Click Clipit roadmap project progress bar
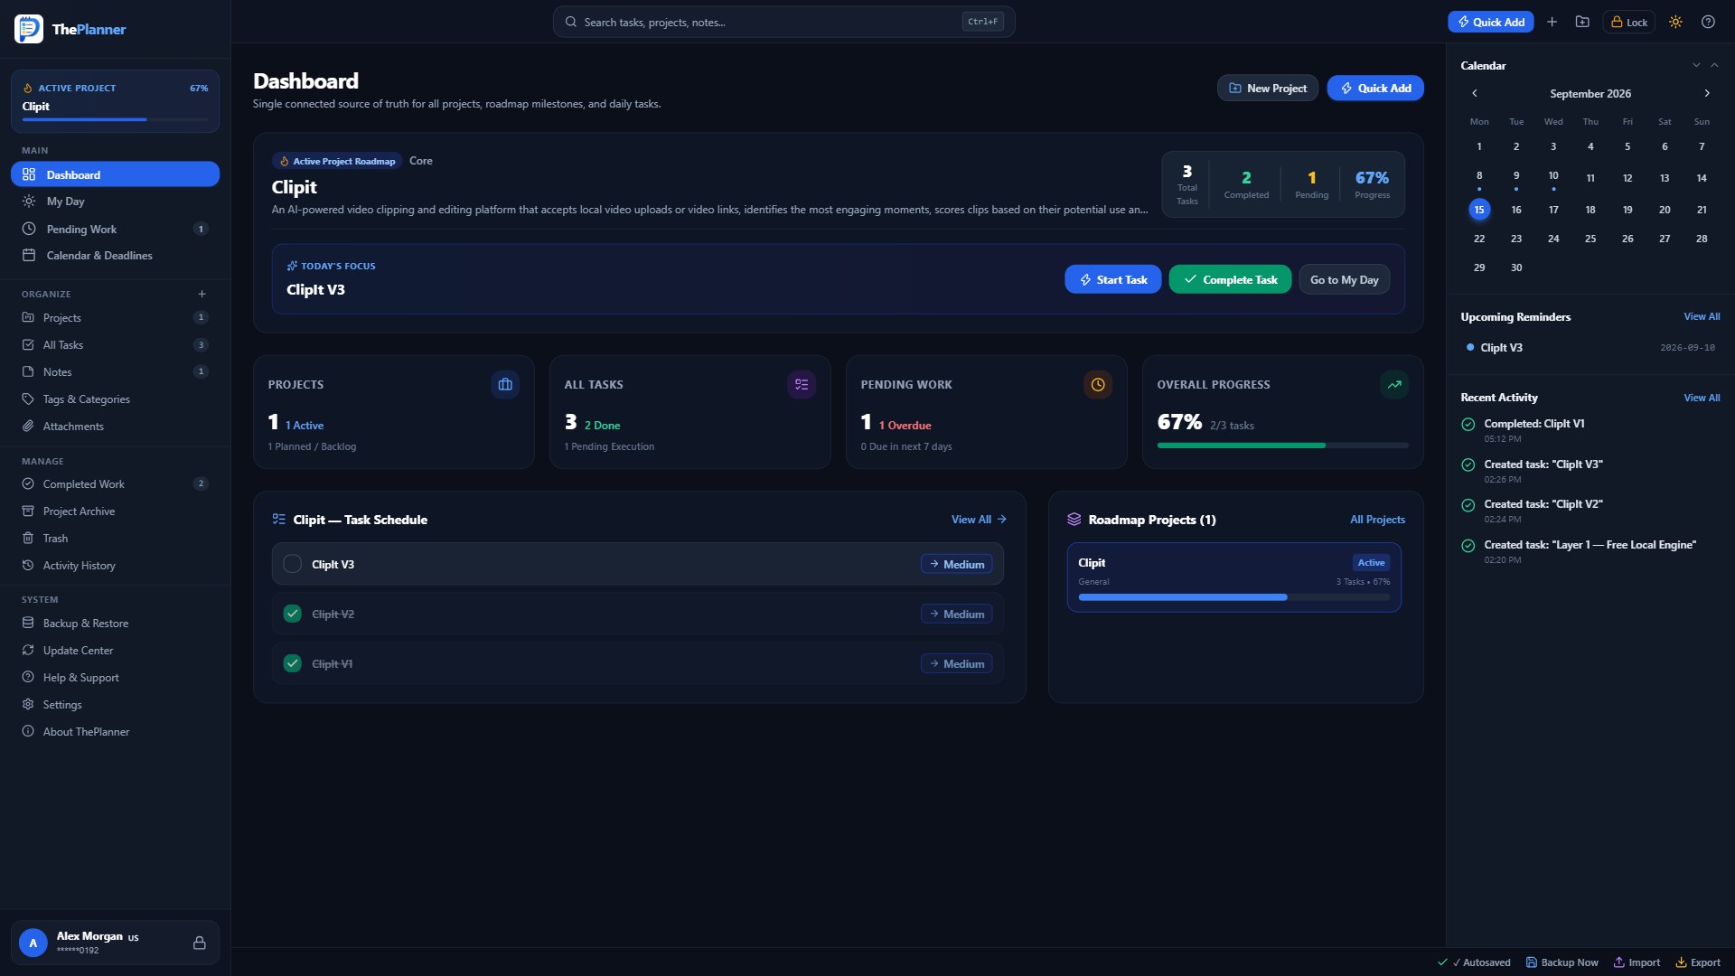Screen dimensions: 1735x976 [1233, 597]
